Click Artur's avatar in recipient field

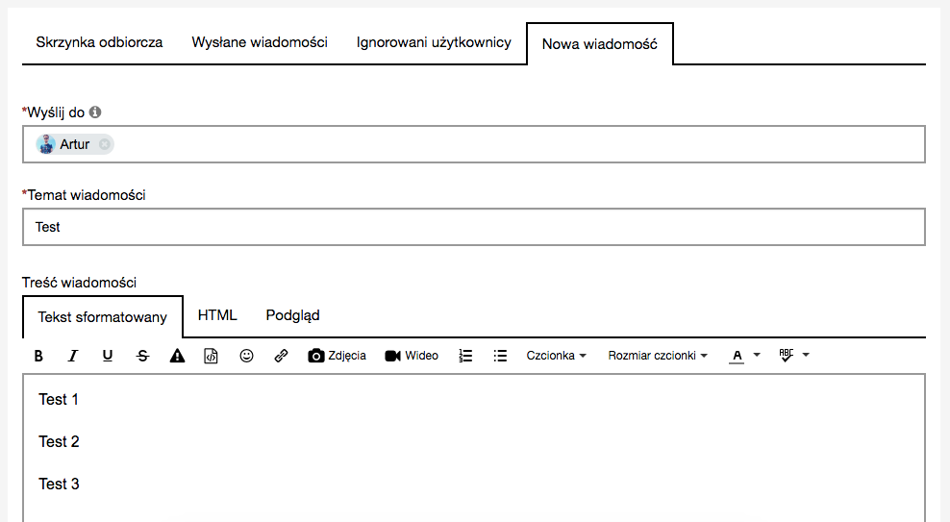point(46,144)
